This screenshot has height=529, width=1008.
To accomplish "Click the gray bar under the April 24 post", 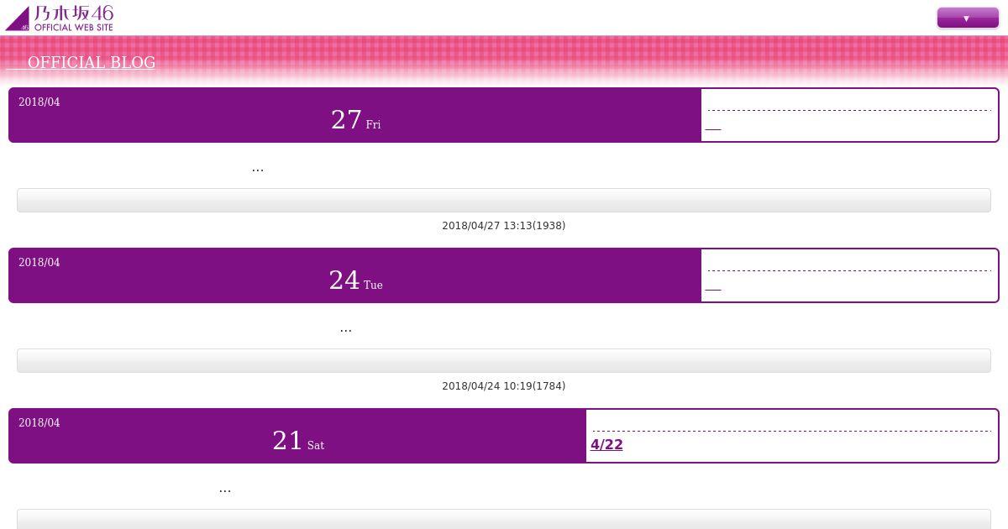I will click(x=504, y=360).
